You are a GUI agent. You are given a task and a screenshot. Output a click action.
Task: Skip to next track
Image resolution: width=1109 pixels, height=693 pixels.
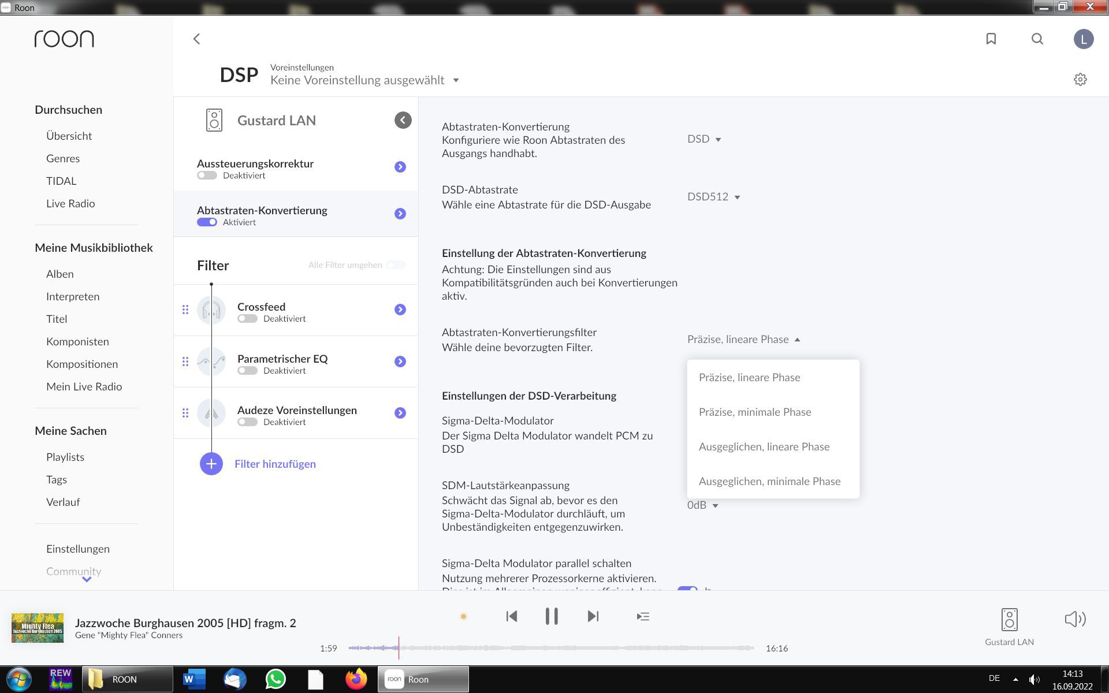point(593,616)
